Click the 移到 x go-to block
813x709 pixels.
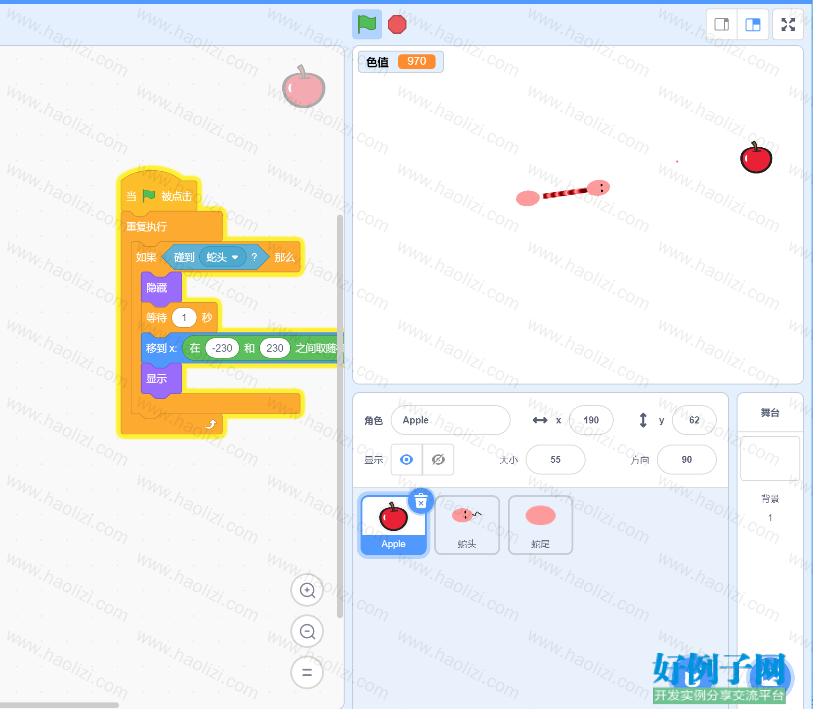pos(161,348)
